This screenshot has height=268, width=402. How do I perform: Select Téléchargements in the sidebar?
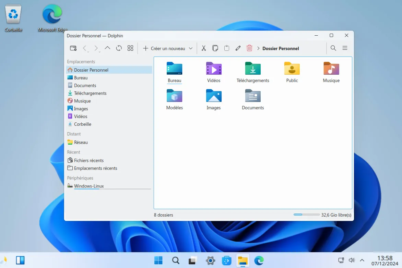[x=90, y=93]
